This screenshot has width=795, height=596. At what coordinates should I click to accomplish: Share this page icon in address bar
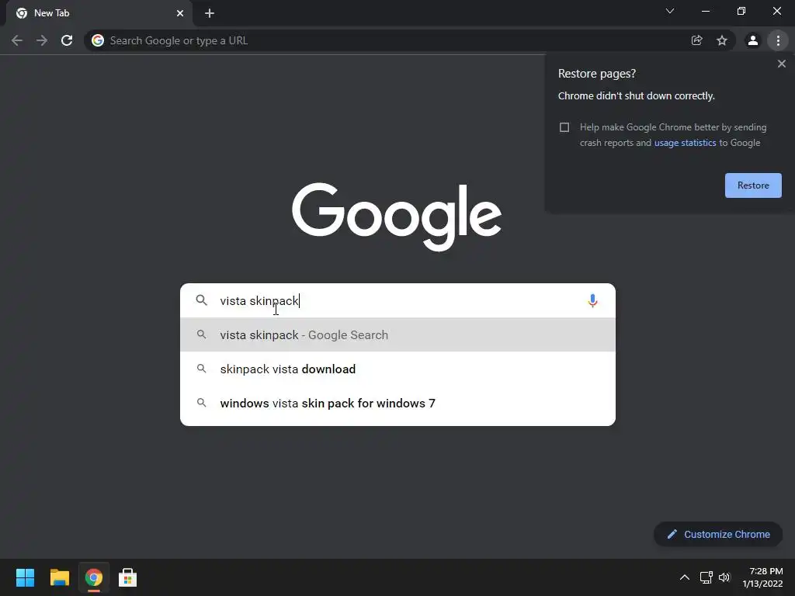pyautogui.click(x=696, y=40)
